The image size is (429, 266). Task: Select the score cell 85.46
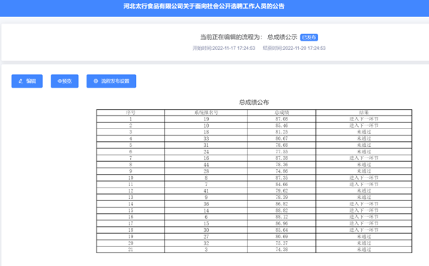[282, 126]
